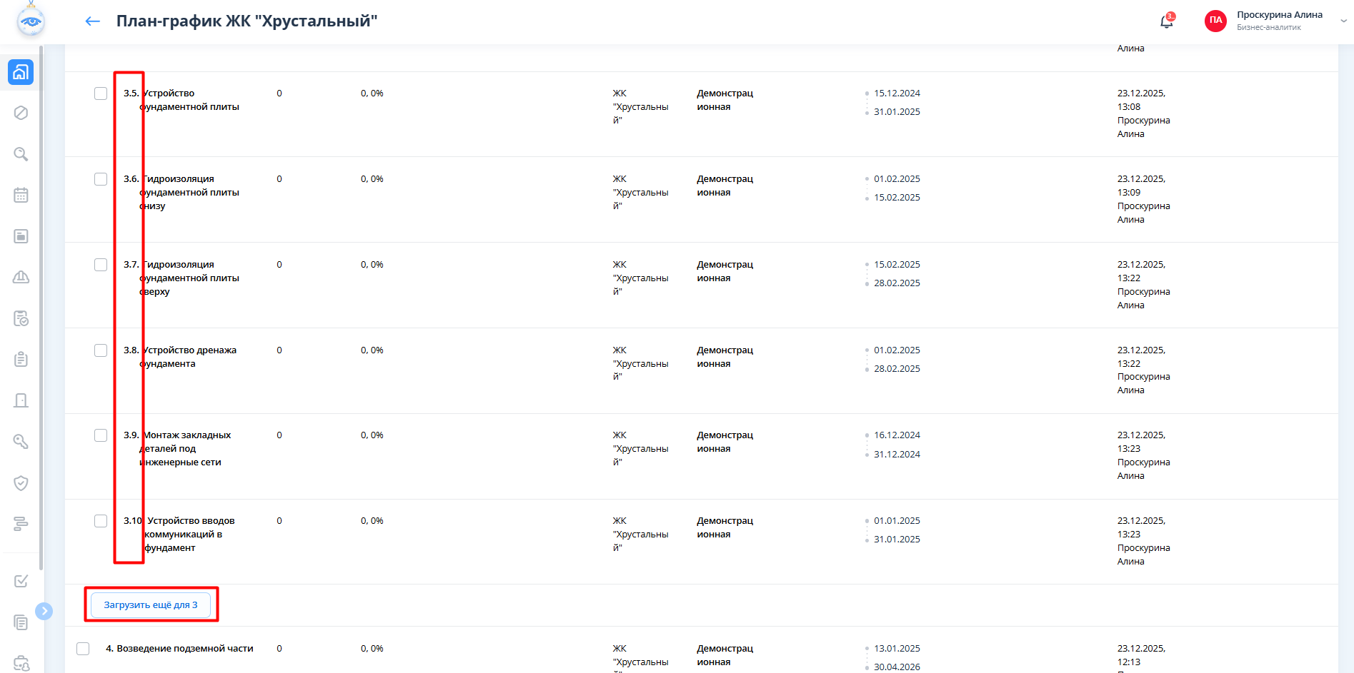Open the notifications bell icon
The width and height of the screenshot is (1354, 673).
click(x=1166, y=21)
